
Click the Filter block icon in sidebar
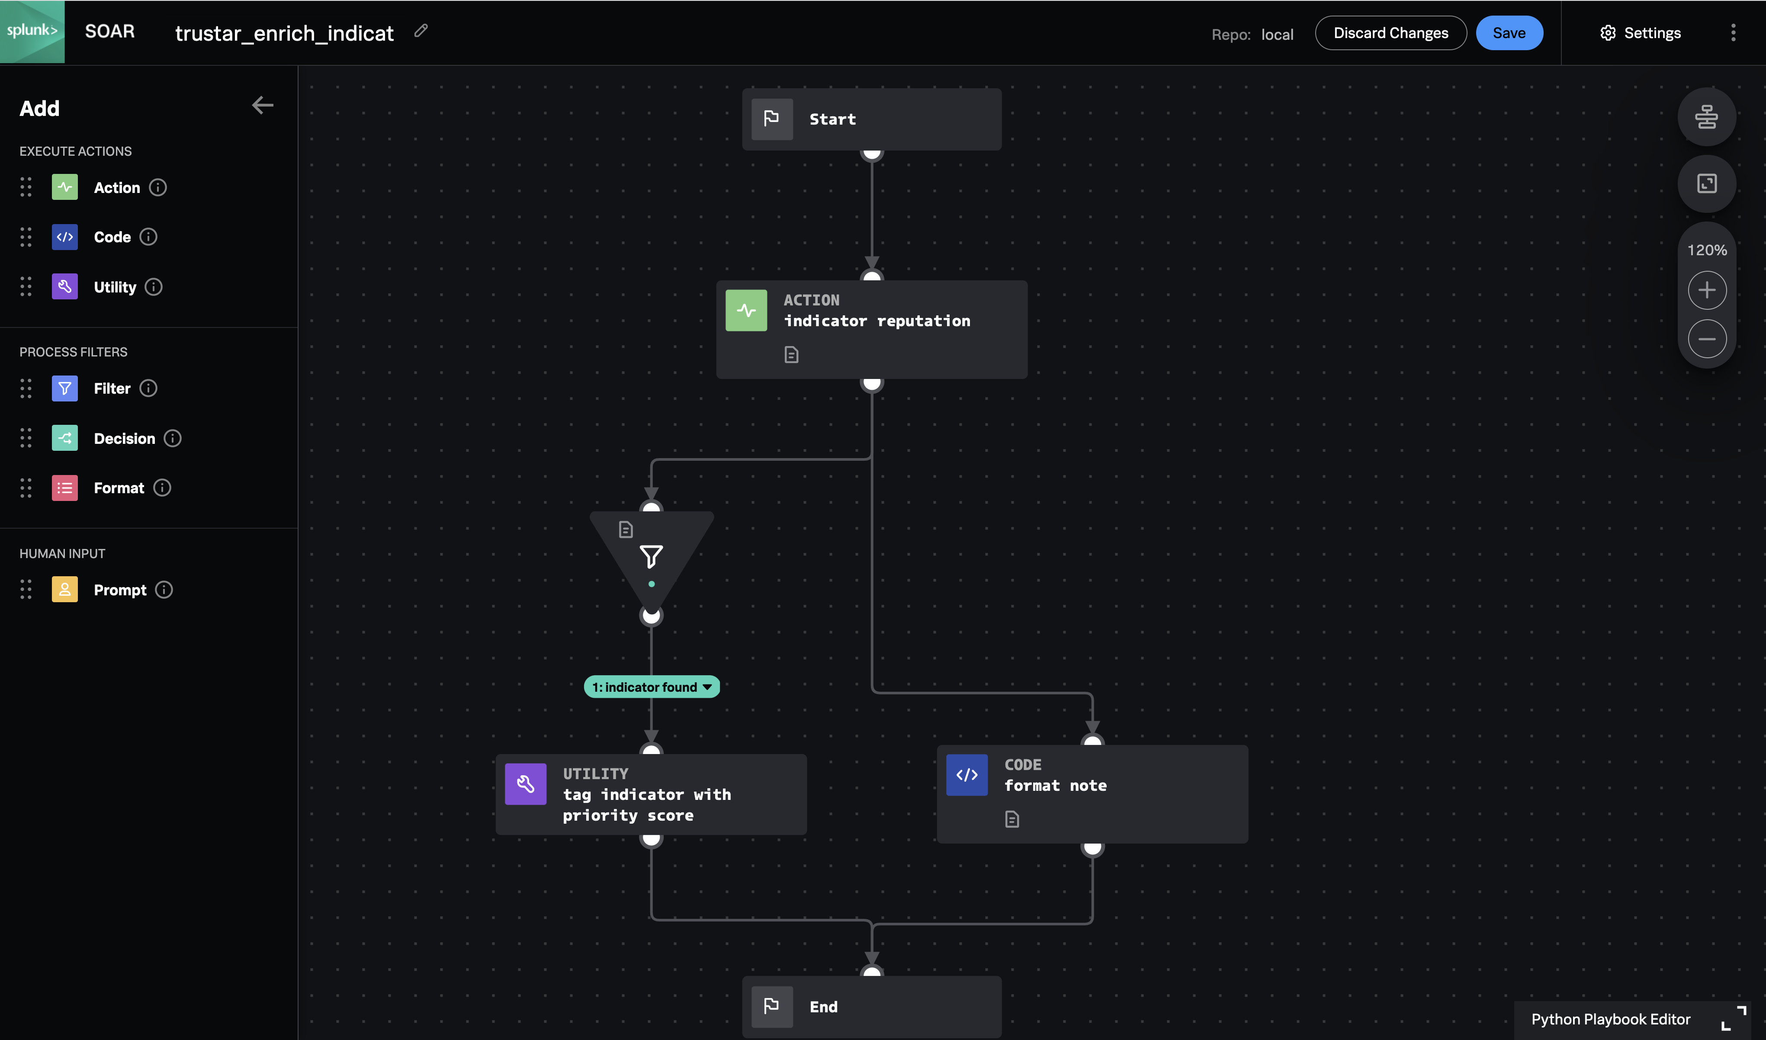64,388
